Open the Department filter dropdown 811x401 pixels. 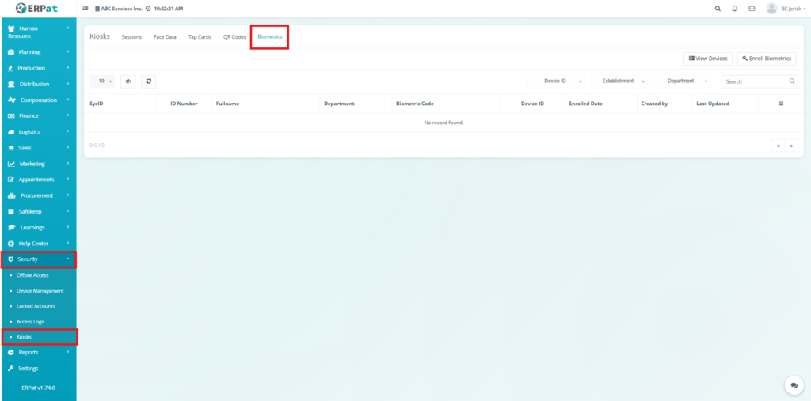tap(684, 81)
